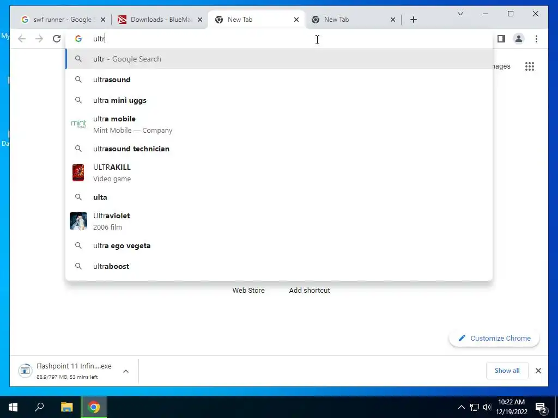The height and width of the screenshot is (418, 558).
Task: Expand the Flashpoint download options chevron
Action: [126, 371]
